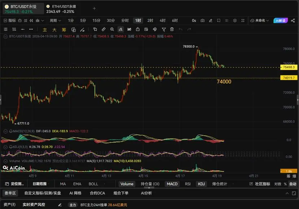Delete drawings with trash icon
Viewport: 299px width, 209px height.
click(172, 29)
